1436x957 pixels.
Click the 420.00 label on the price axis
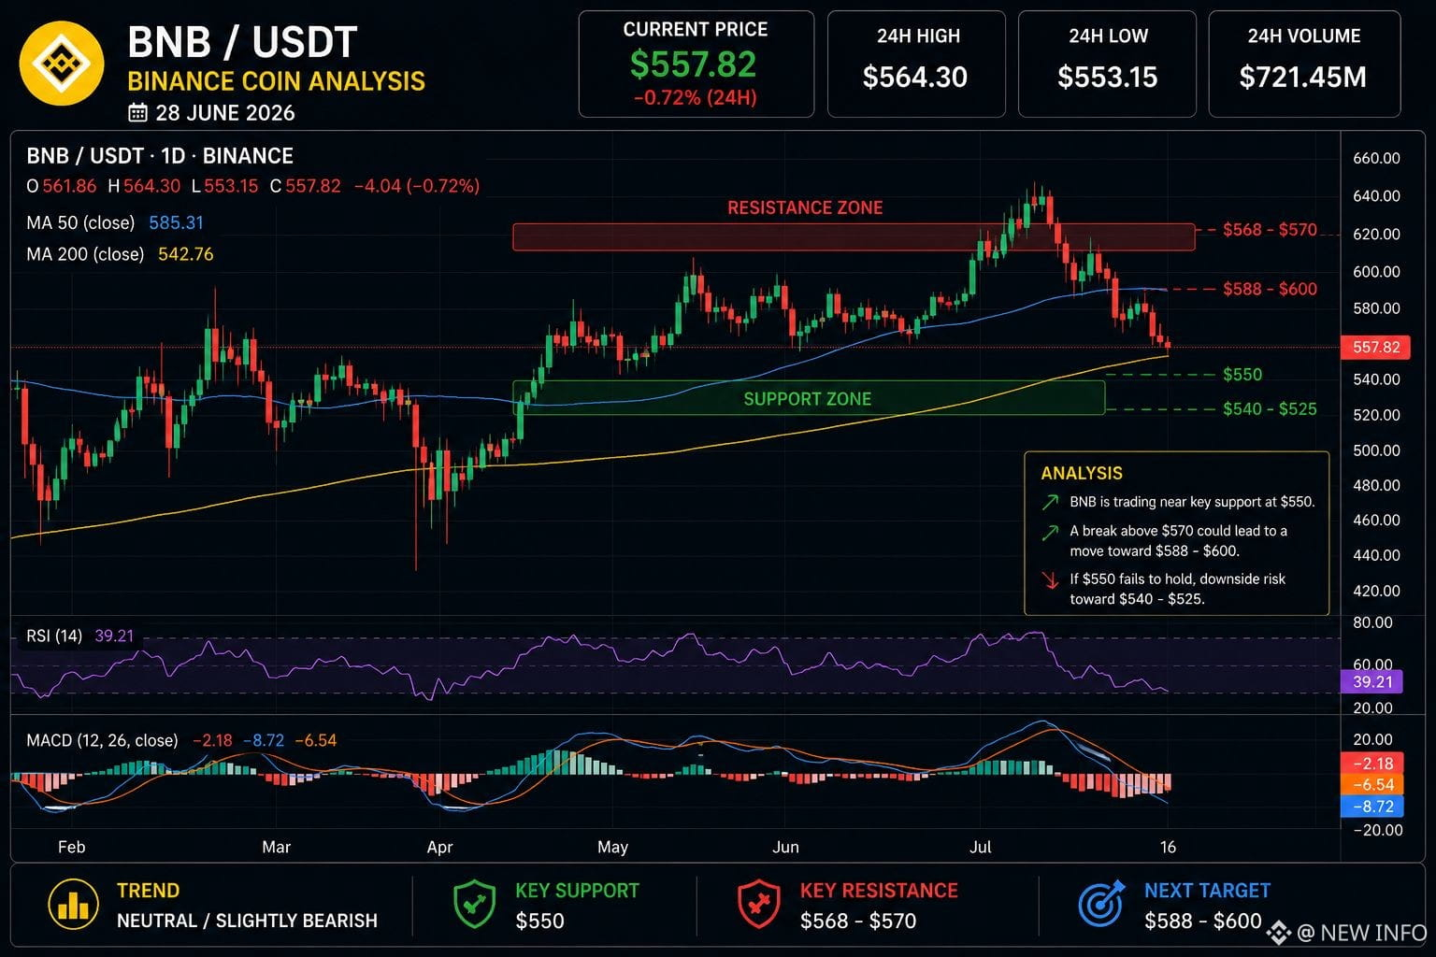click(x=1376, y=591)
